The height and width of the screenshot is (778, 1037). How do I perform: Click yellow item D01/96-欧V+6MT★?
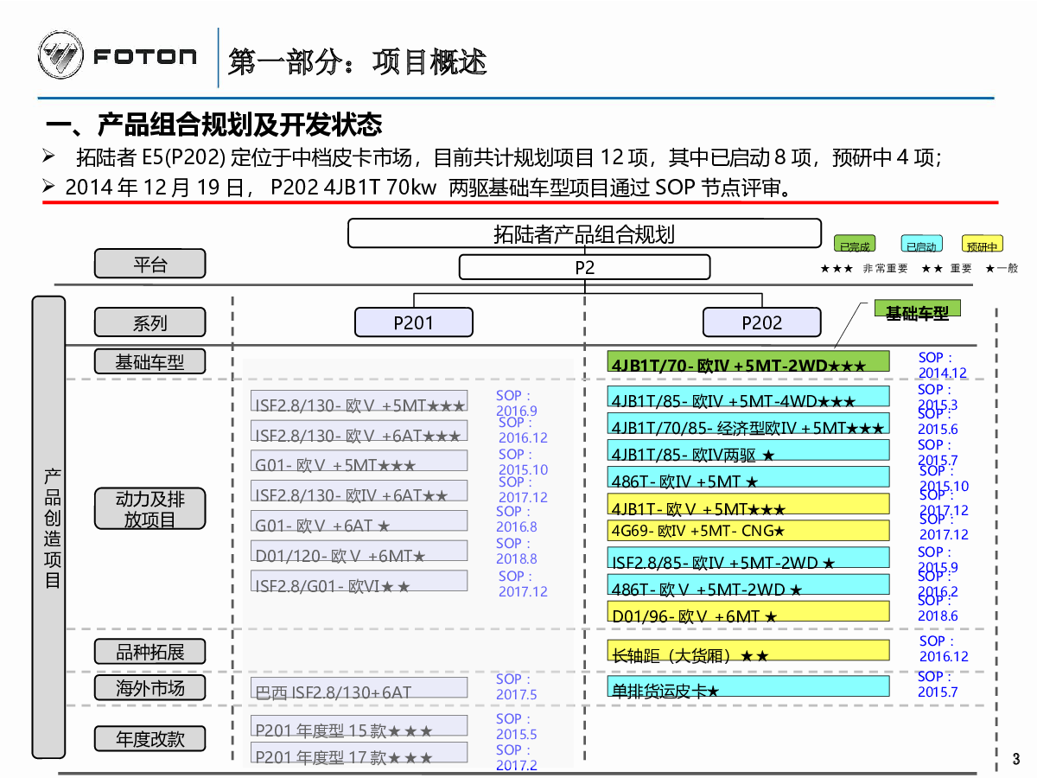[749, 611]
